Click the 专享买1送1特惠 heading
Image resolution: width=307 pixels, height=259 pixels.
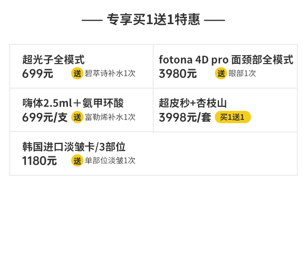[x=153, y=20]
